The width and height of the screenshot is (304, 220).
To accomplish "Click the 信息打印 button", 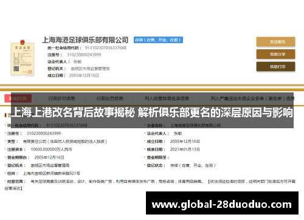I will click(275, 66).
